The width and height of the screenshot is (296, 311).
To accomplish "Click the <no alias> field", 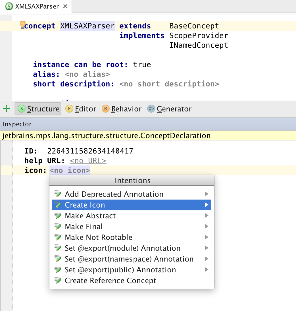I will point(87,74).
